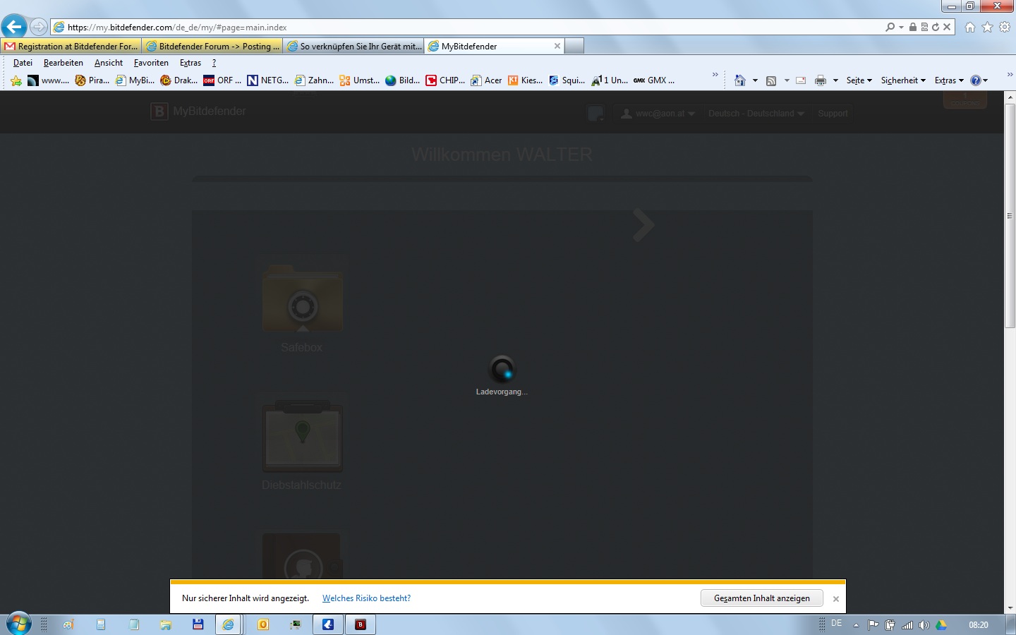Click the vertical page scrollbar thumb
The height and width of the screenshot is (635, 1016).
click(x=1010, y=215)
